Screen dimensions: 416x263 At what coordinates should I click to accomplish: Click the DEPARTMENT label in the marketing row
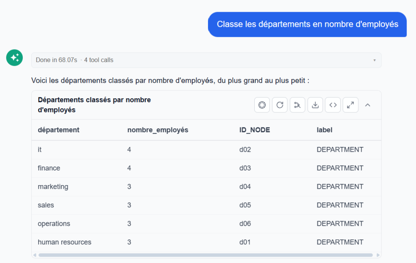340,187
